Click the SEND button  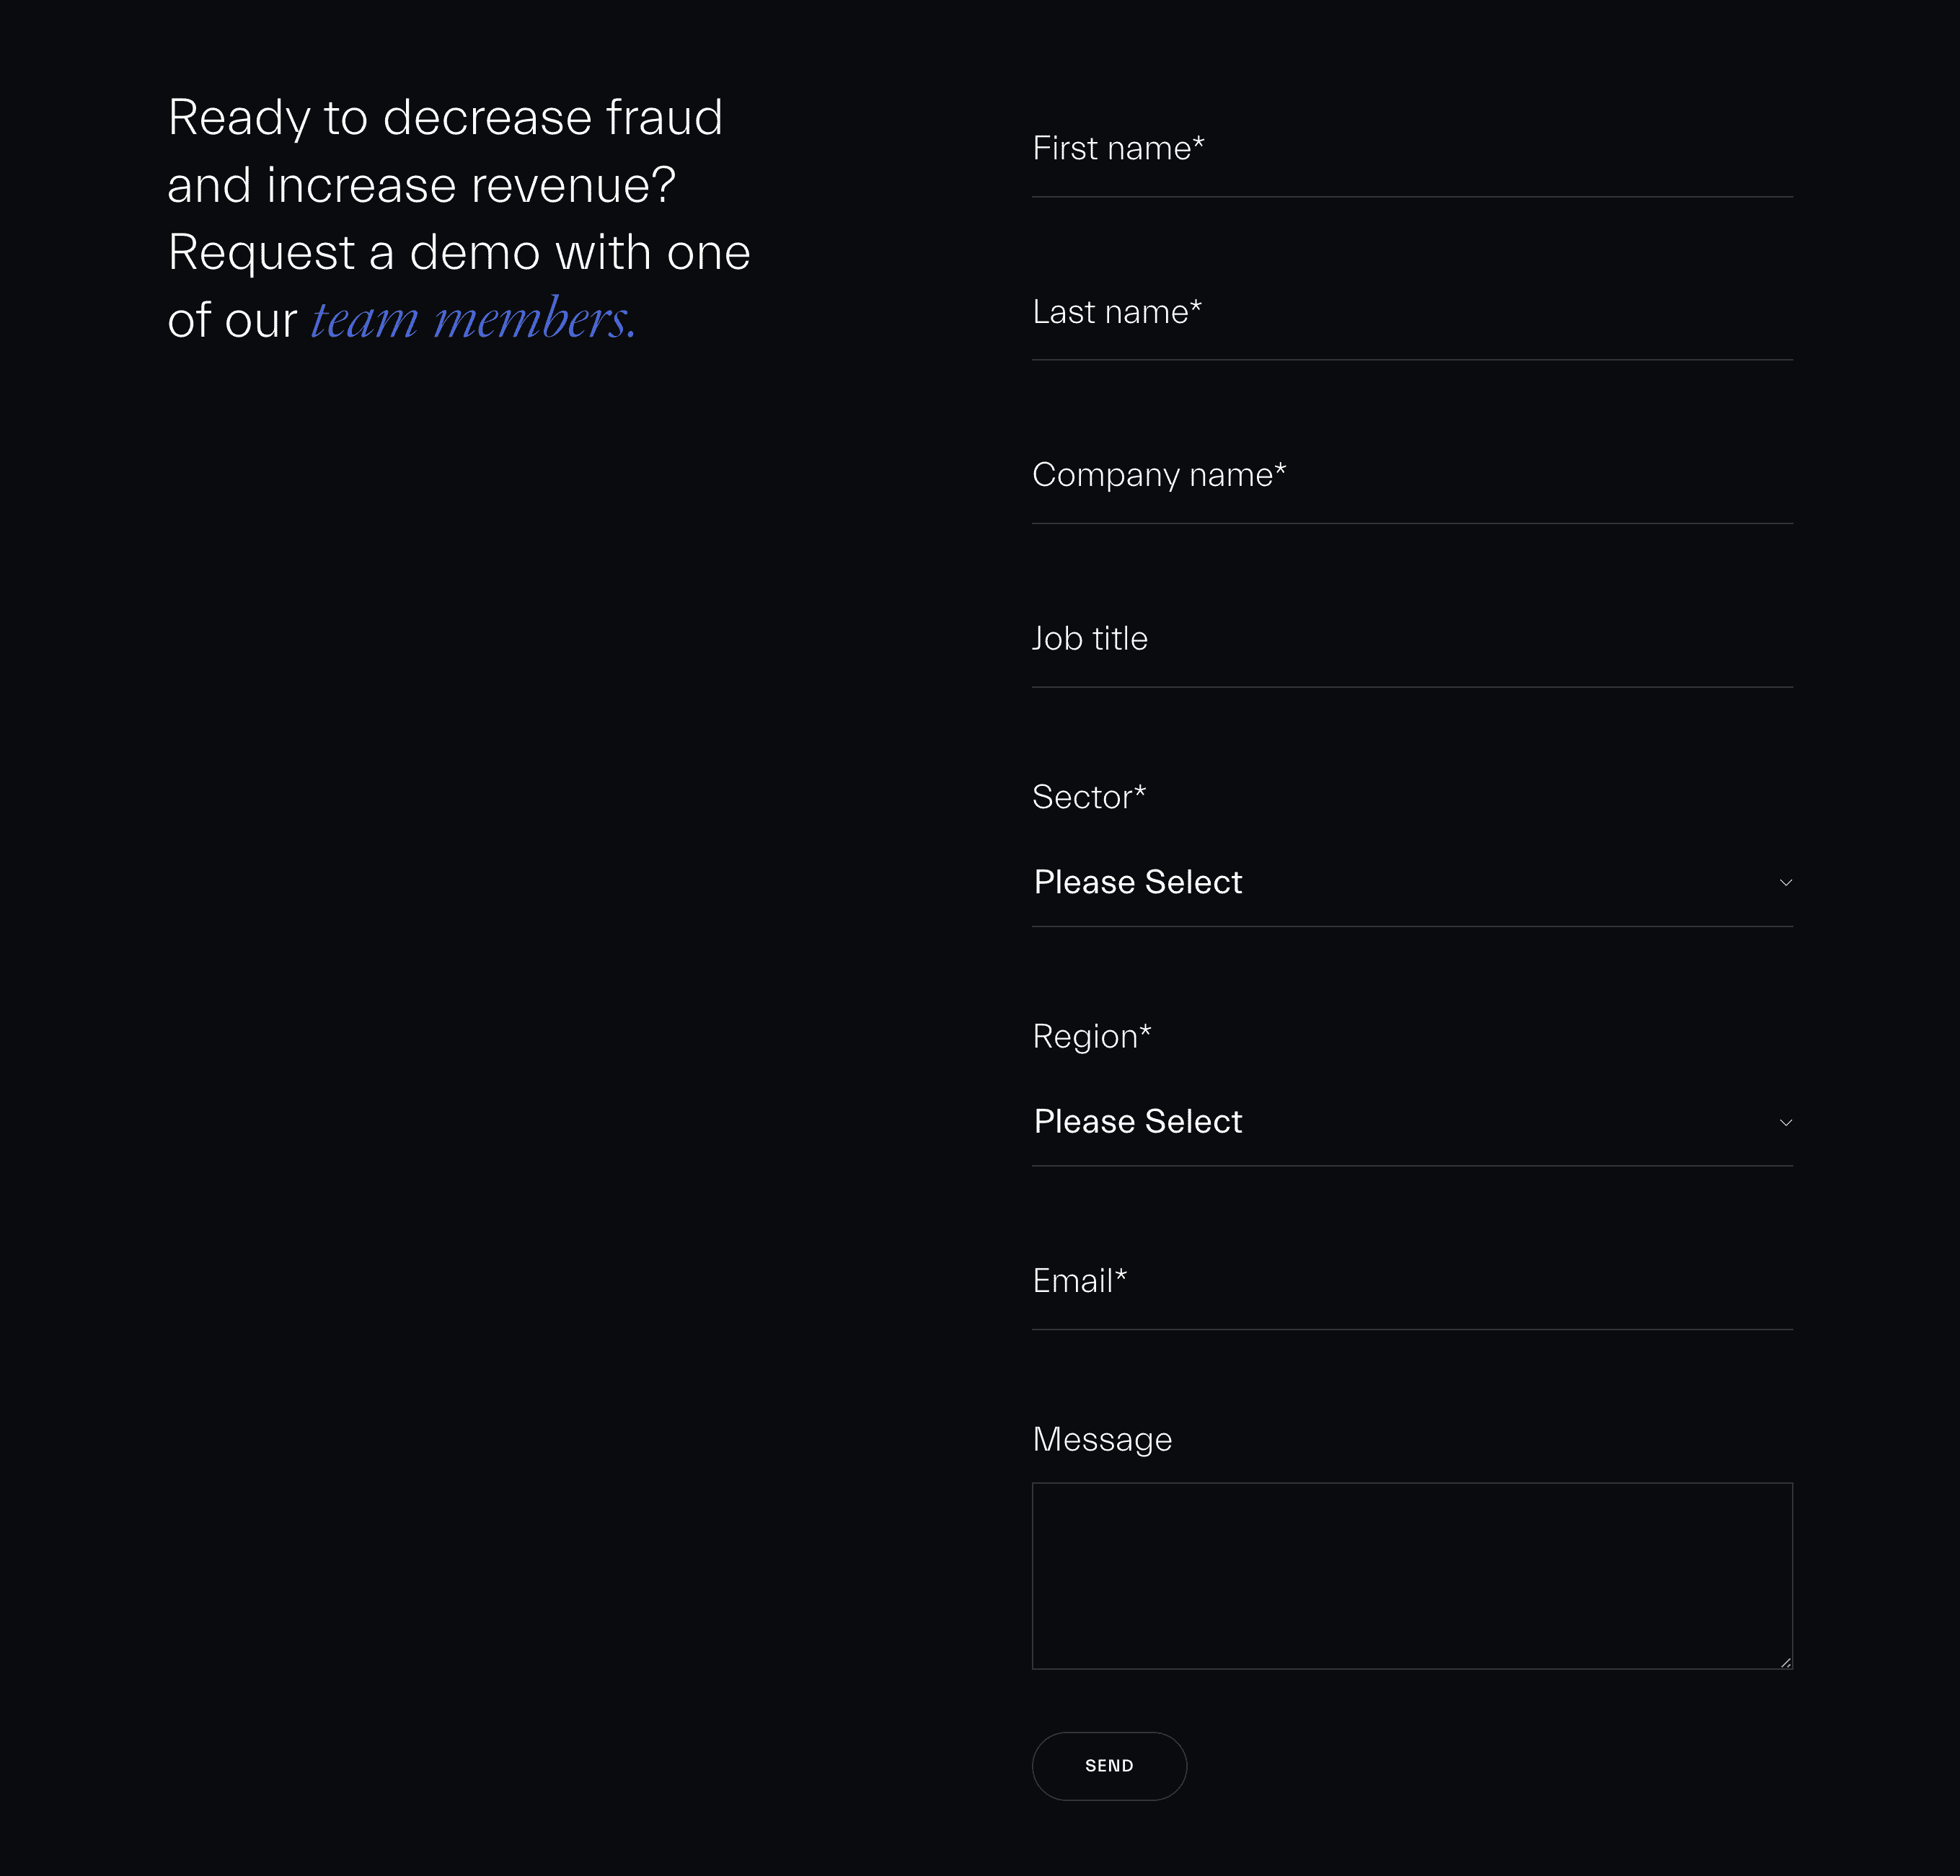1109,1766
